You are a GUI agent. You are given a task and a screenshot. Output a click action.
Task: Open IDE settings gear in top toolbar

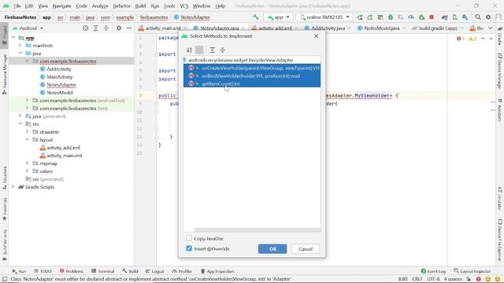[x=488, y=17]
